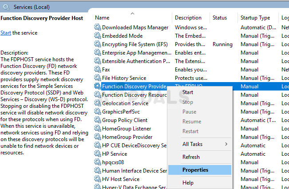Click the Start the service link

6,33
